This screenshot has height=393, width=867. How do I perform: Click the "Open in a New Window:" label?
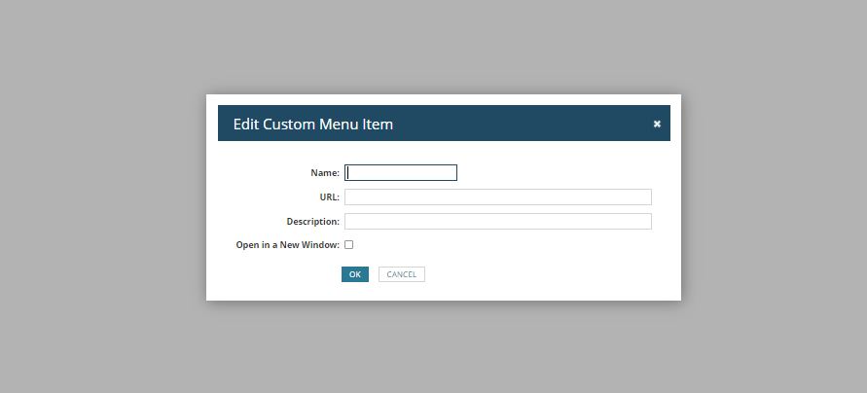pyautogui.click(x=287, y=245)
